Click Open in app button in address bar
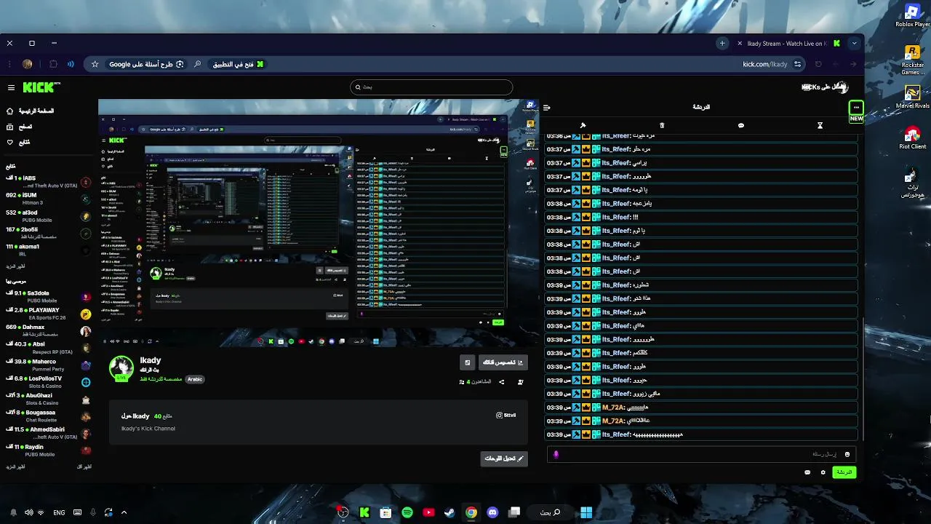Screen dimensions: 931x524 (238, 64)
